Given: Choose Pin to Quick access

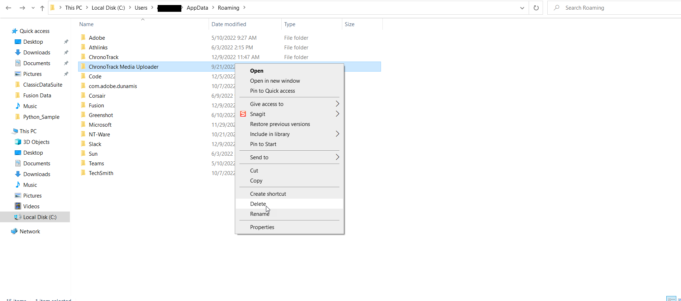Looking at the screenshot, I should (x=289, y=91).
